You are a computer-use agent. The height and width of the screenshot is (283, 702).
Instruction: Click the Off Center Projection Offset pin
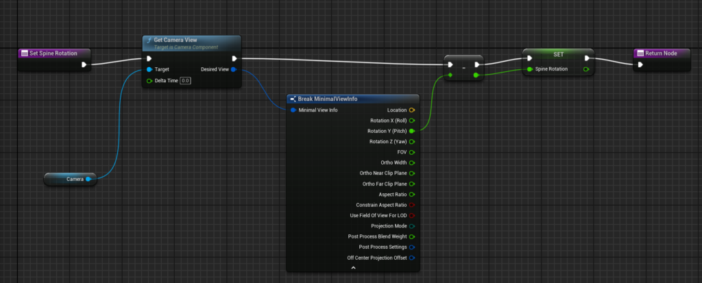[x=412, y=258]
